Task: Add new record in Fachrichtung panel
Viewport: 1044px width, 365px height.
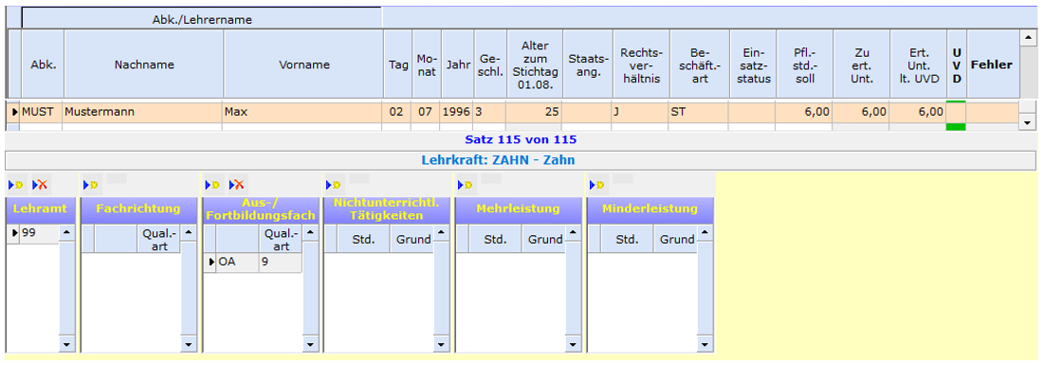Action: [91, 185]
